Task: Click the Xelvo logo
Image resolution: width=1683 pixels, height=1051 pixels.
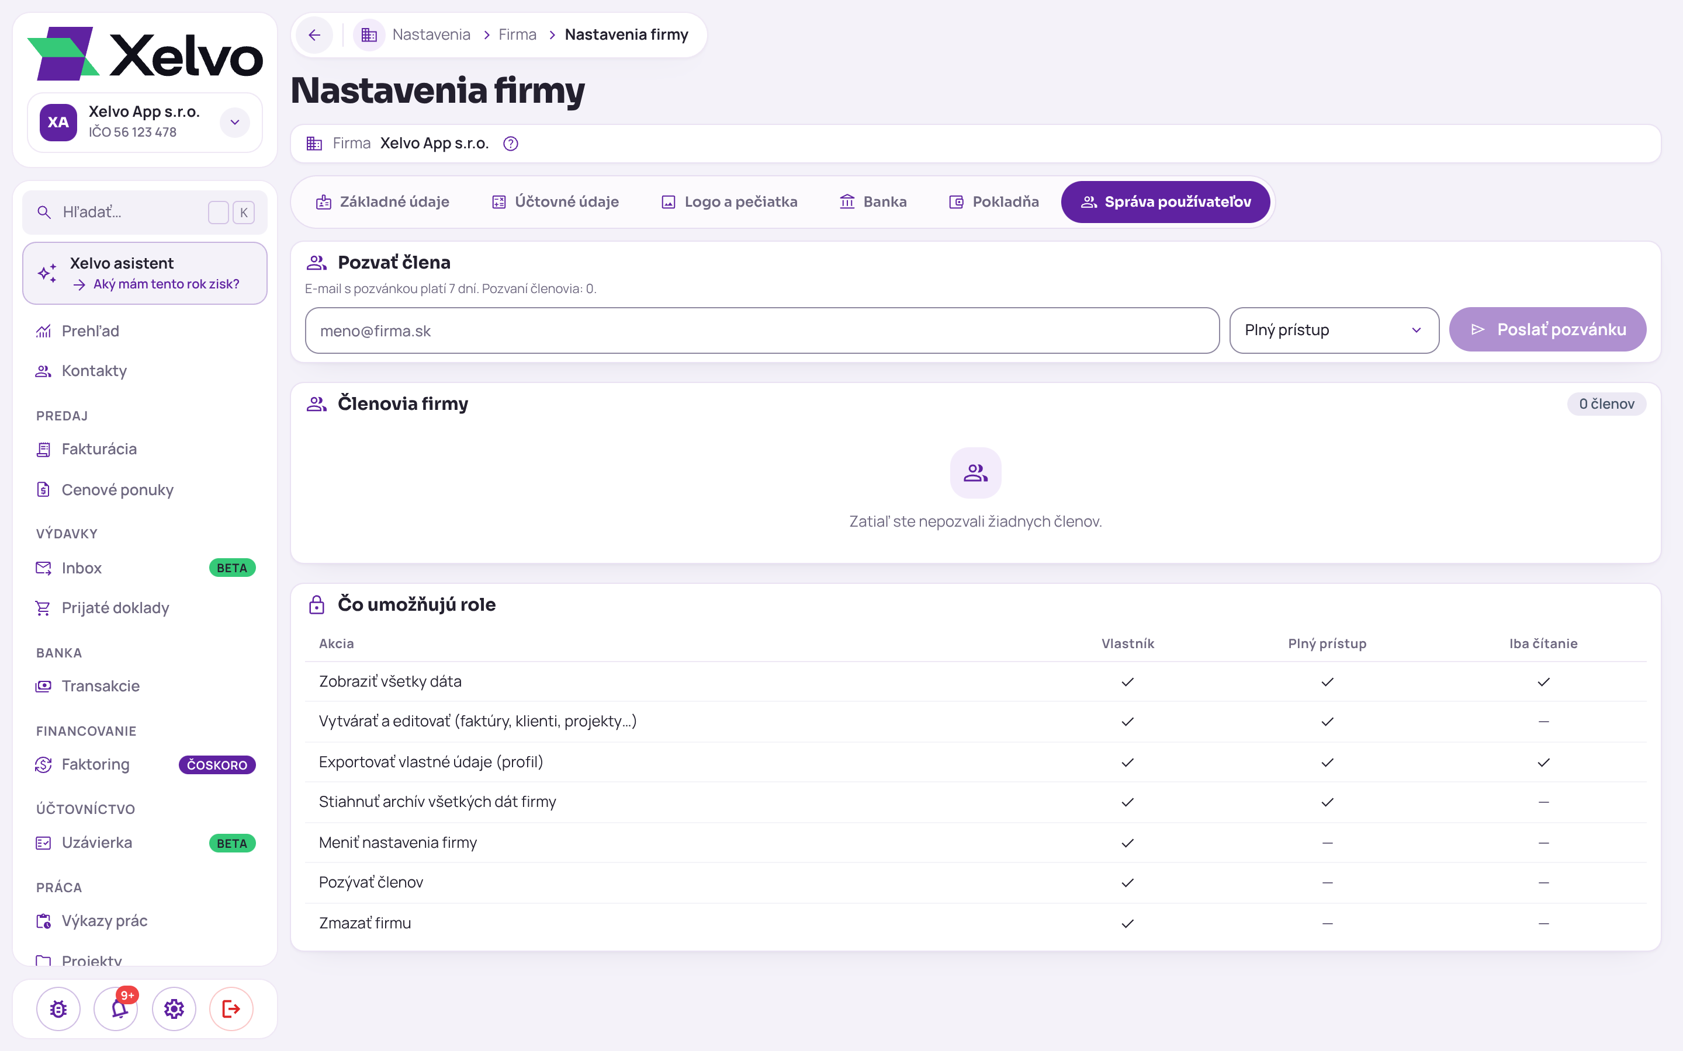Action: click(x=145, y=54)
